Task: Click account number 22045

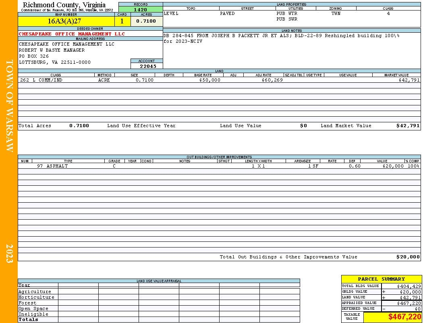Action: (148, 66)
